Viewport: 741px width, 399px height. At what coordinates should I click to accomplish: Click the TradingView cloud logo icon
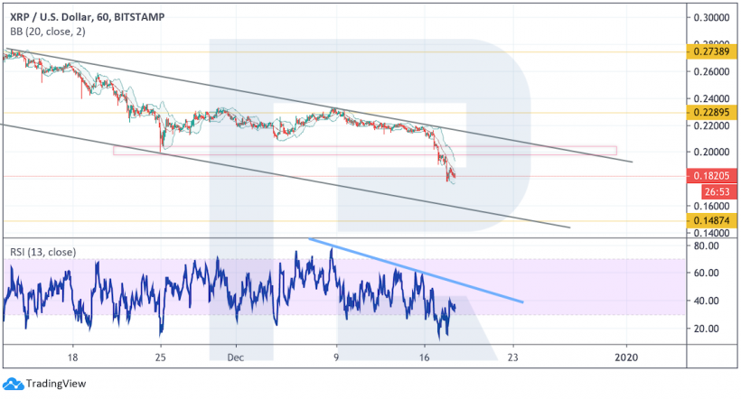(13, 384)
